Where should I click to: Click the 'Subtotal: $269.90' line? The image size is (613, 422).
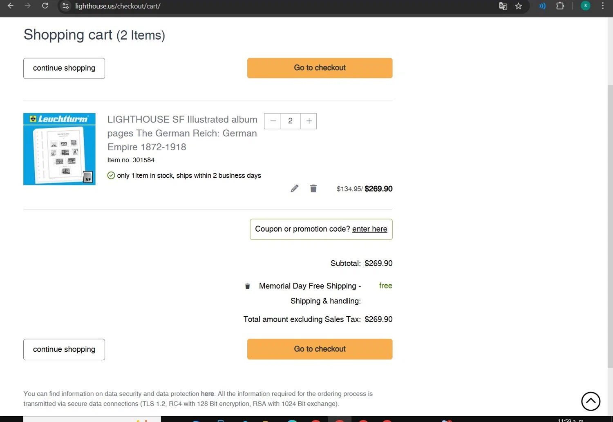(x=361, y=263)
